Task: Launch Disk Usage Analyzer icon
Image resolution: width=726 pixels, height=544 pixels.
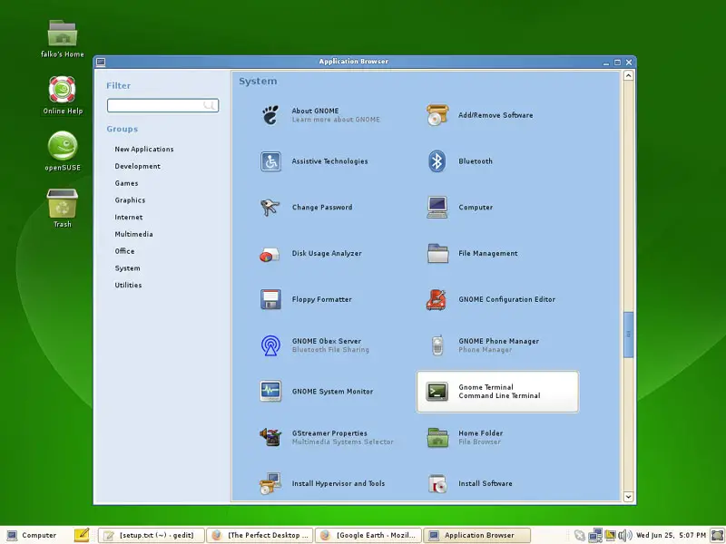Action: click(270, 254)
